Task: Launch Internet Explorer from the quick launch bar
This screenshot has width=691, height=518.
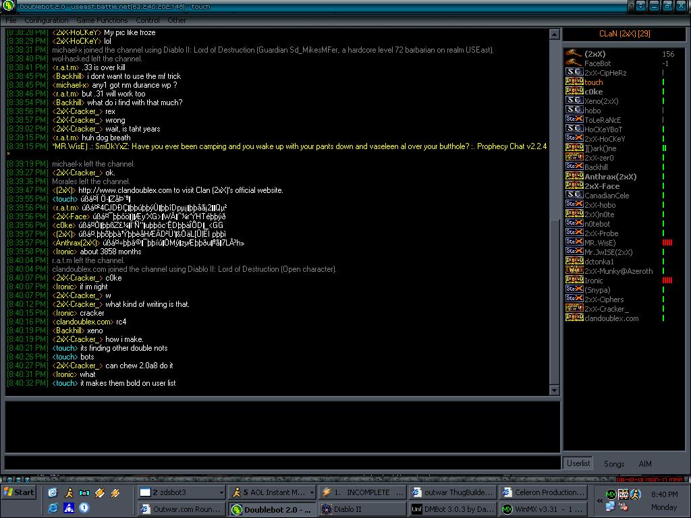Action: click(53, 508)
